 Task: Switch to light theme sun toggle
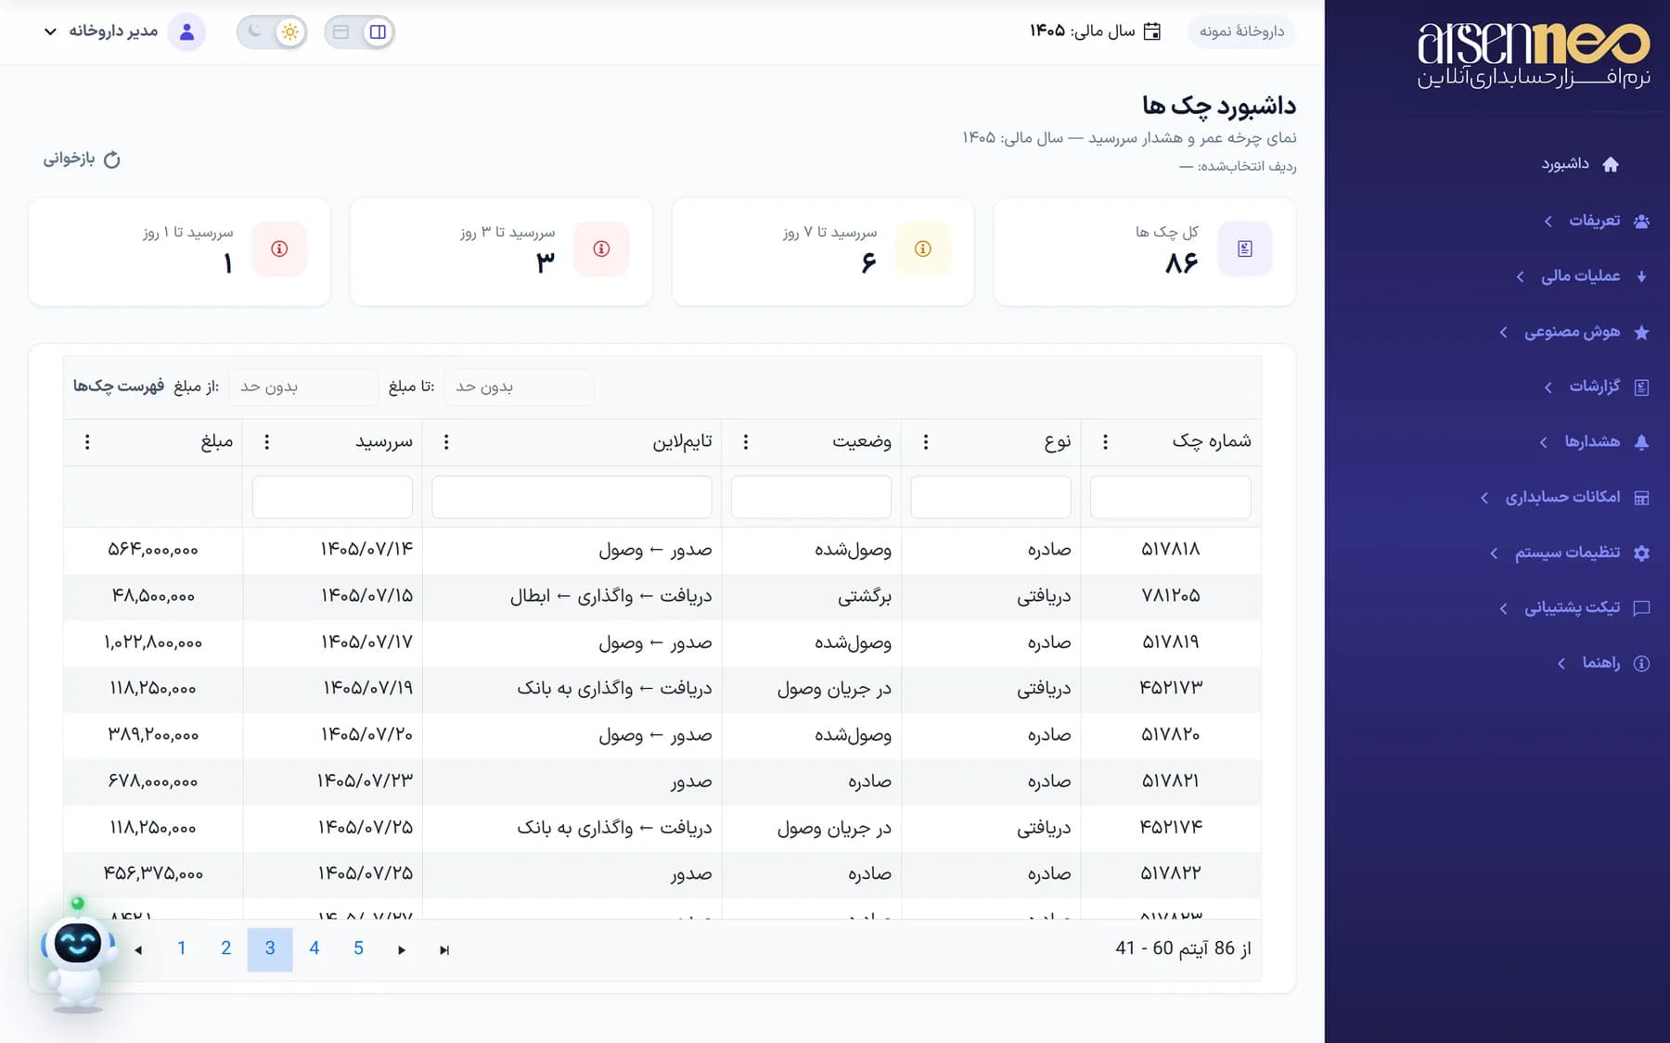[290, 32]
